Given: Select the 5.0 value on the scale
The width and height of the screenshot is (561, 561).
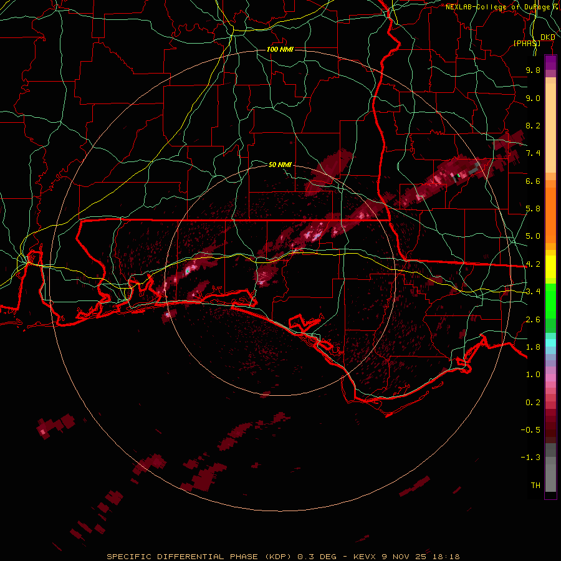Looking at the screenshot, I should tap(533, 236).
